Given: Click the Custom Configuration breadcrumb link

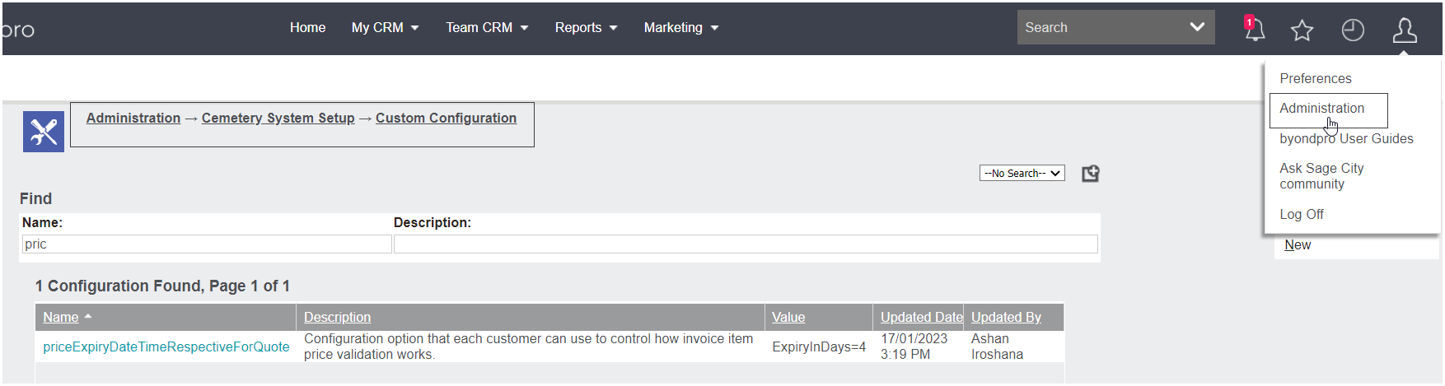Looking at the screenshot, I should tap(446, 118).
